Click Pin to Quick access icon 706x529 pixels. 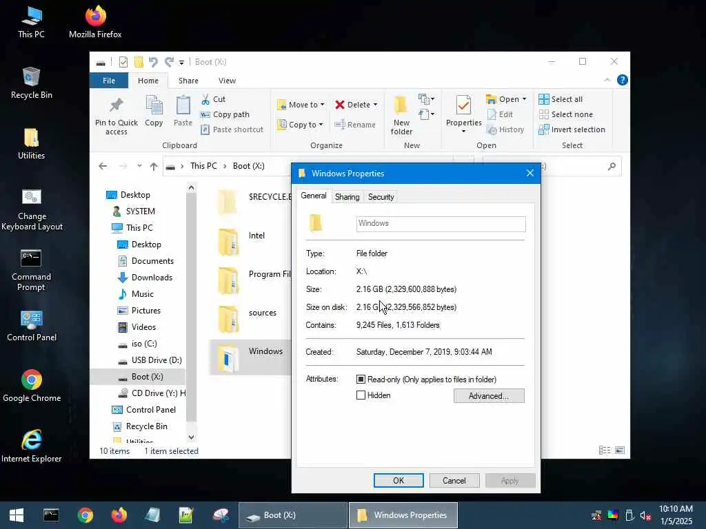pos(116,116)
